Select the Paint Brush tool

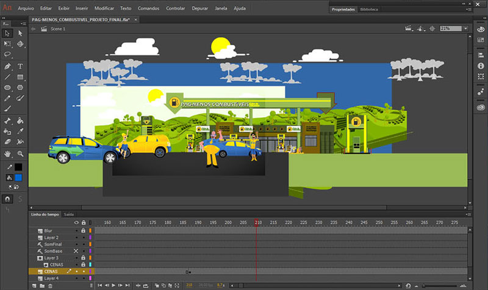click(x=20, y=98)
